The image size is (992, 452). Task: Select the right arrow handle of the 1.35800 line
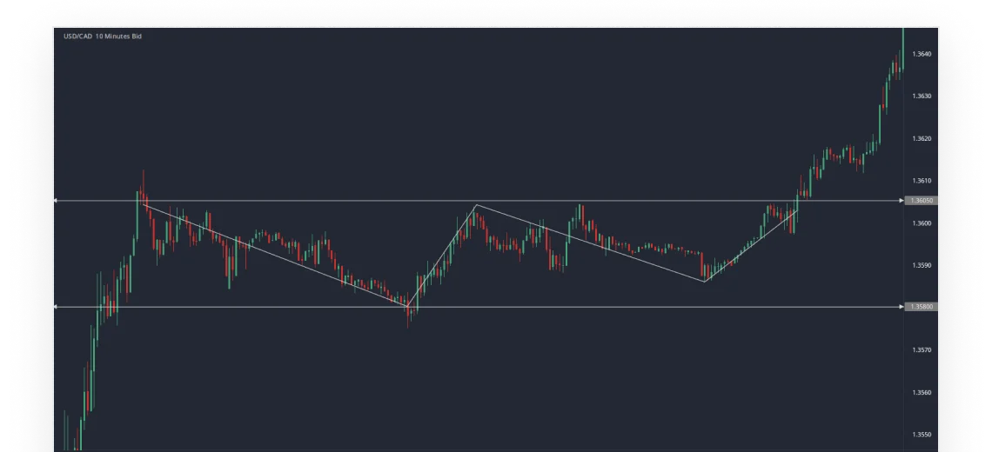coord(902,307)
